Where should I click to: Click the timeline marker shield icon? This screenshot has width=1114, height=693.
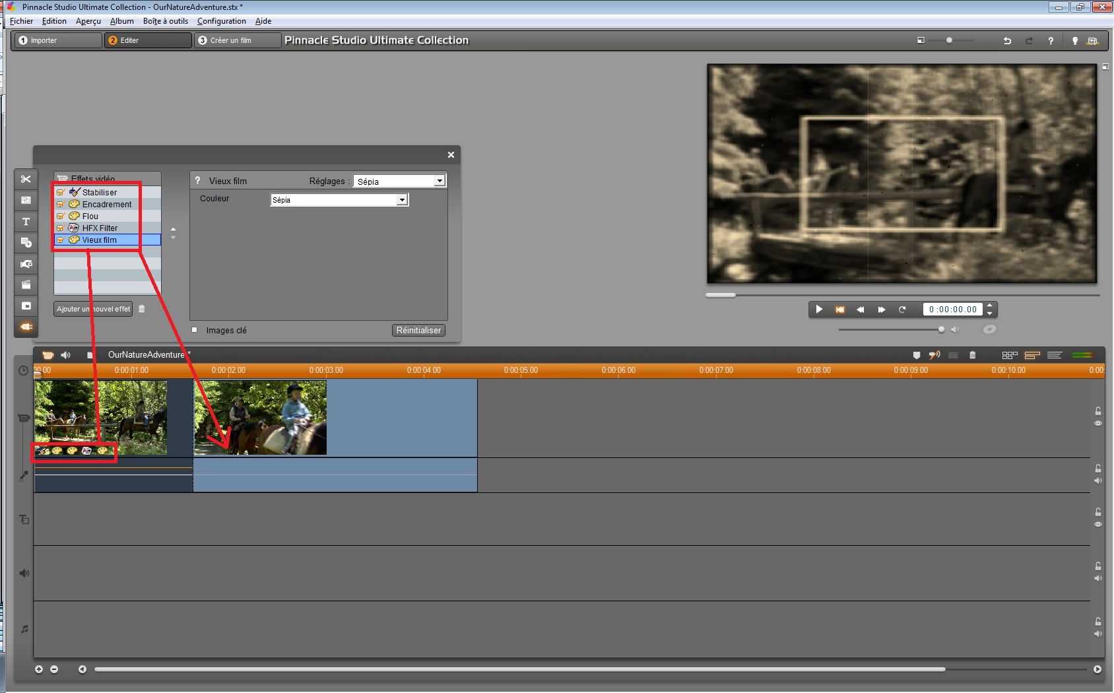point(916,355)
